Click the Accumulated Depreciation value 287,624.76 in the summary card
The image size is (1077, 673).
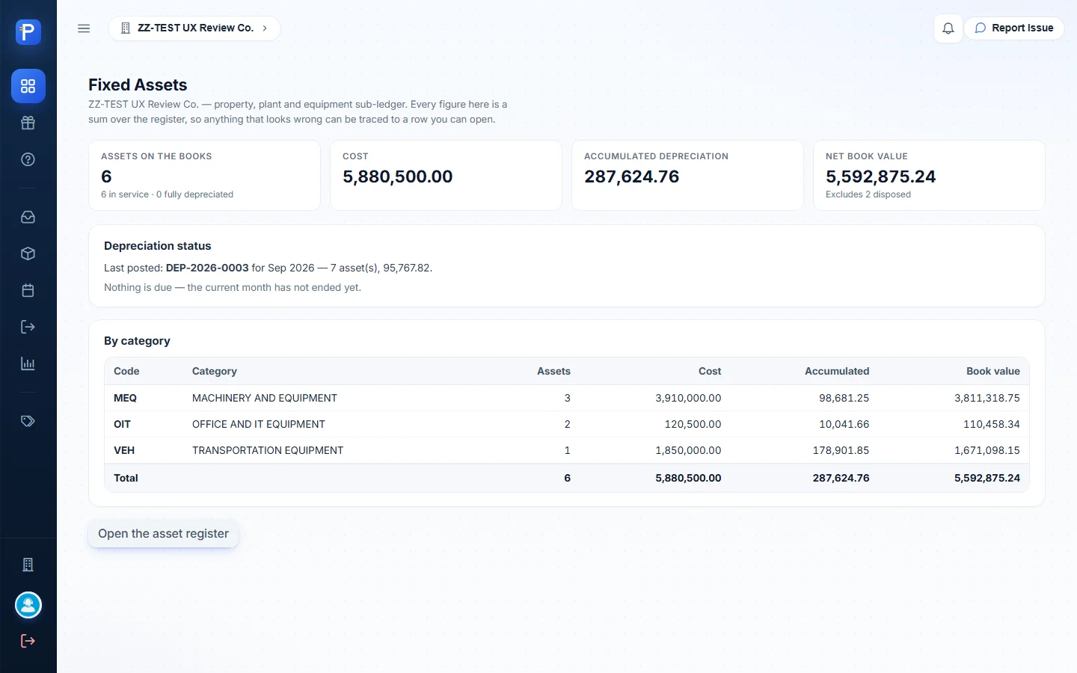coord(632,176)
